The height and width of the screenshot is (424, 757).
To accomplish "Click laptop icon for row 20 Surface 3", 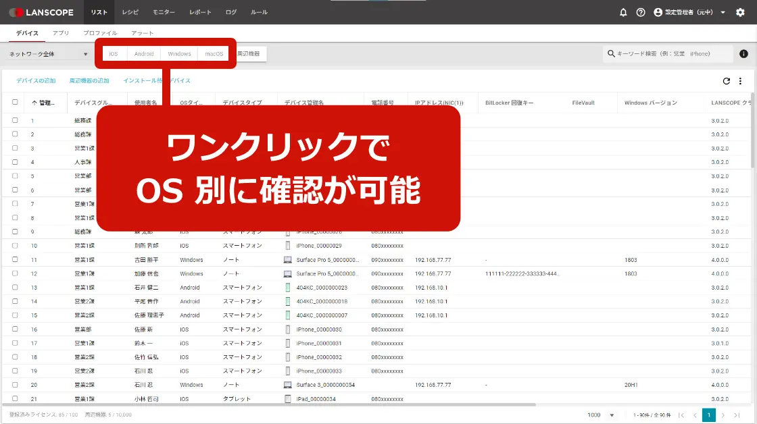I will click(287, 385).
